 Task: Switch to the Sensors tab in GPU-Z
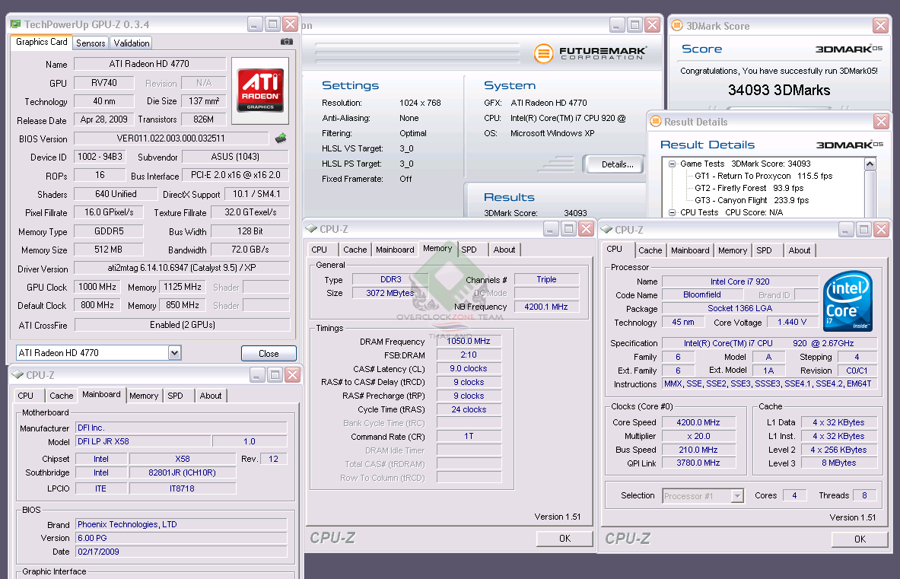coord(91,43)
